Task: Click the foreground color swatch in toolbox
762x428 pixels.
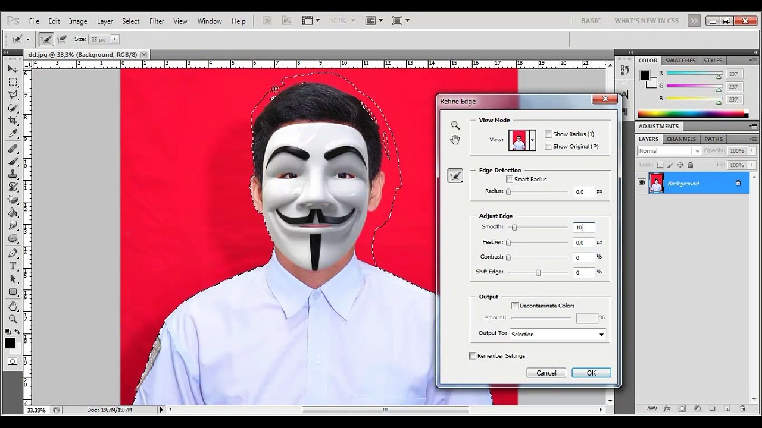Action: pos(10,342)
